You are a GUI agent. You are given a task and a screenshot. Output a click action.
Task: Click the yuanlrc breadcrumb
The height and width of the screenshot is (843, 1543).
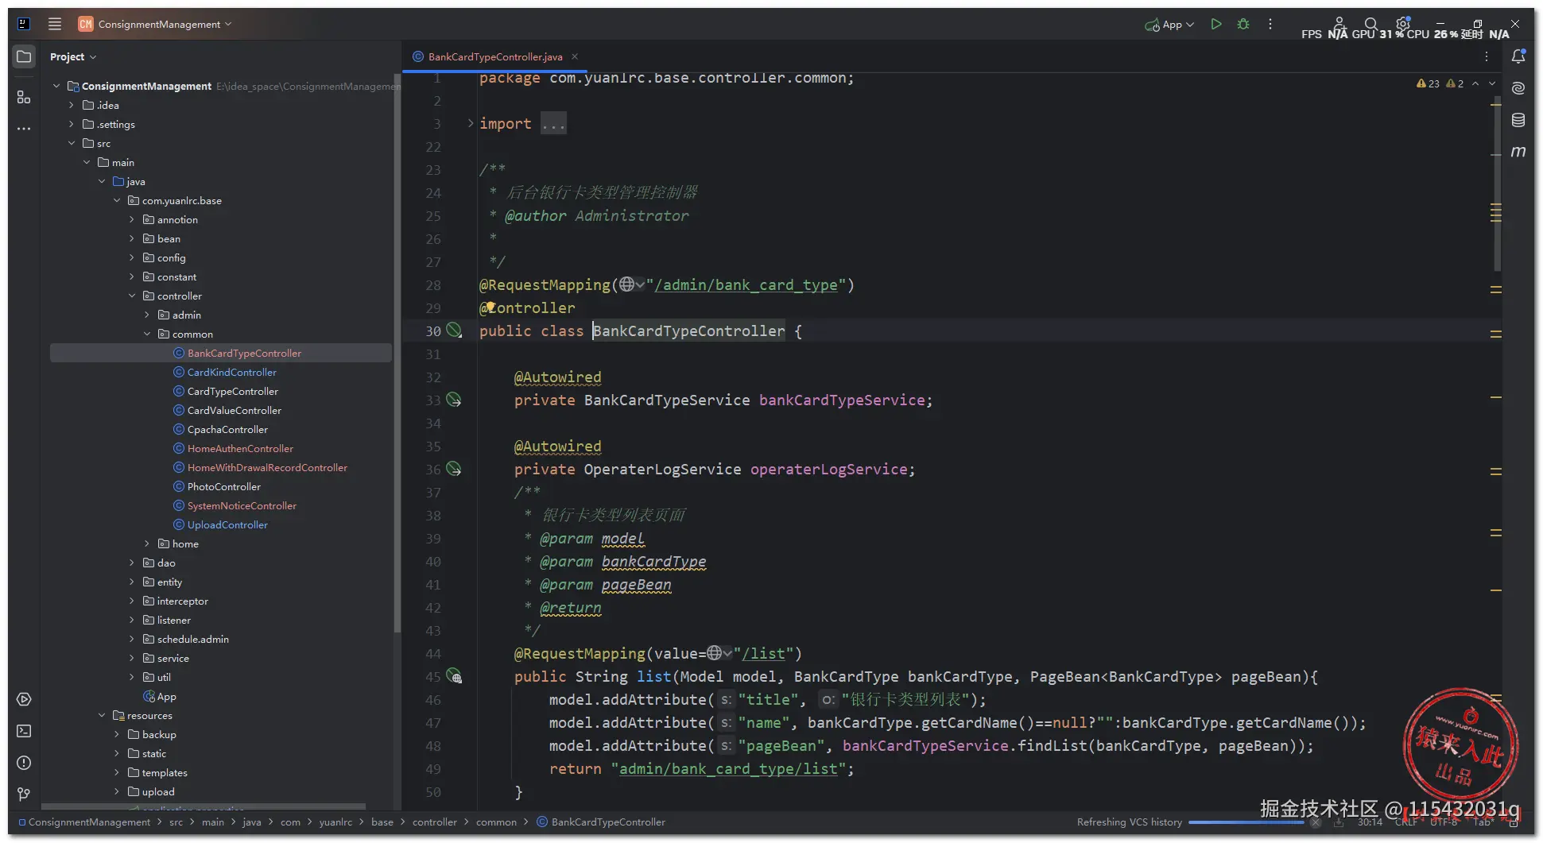[335, 822]
